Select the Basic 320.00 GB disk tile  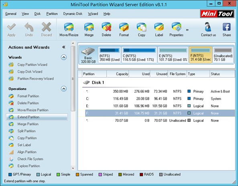88,55
